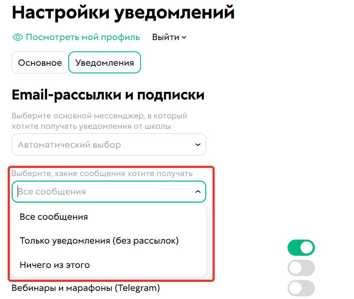
Task: Enable the 'Вебинары и марафоны (Telegram)' toggle
Action: (301, 288)
